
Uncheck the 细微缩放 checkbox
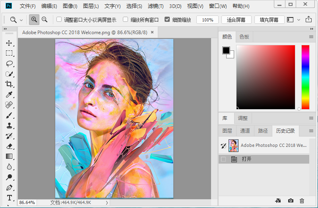tap(167, 19)
